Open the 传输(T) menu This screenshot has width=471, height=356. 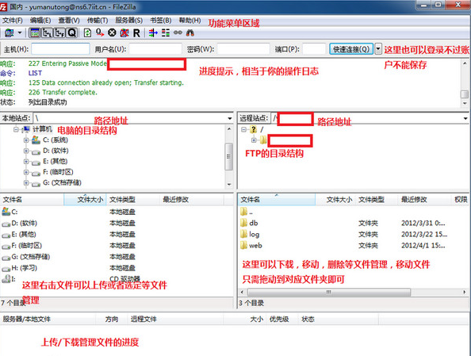click(98, 21)
